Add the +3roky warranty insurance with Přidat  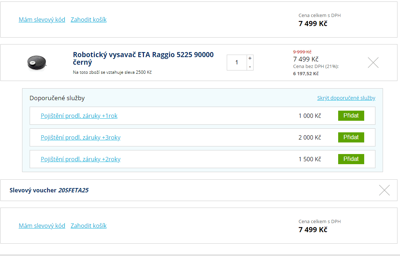351,137
